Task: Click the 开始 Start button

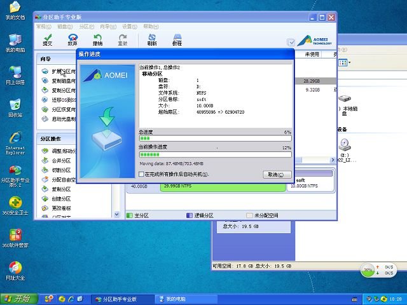Action: click(x=18, y=299)
